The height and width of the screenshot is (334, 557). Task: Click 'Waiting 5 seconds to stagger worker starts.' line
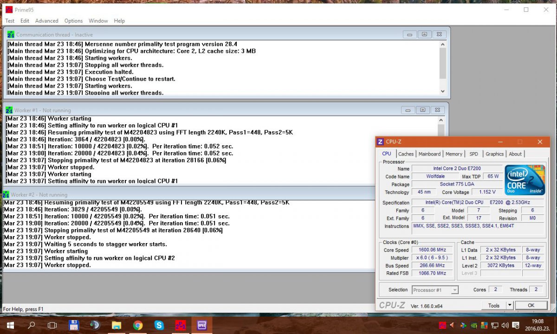(x=85, y=244)
